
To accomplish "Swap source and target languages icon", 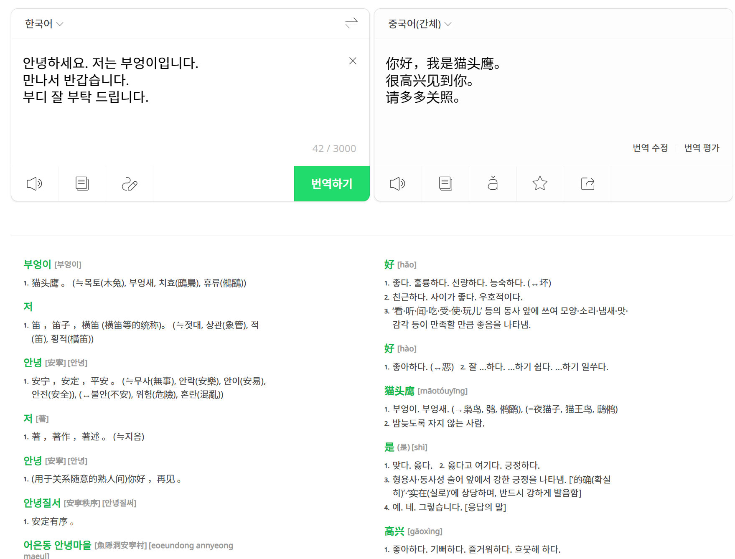I will point(351,23).
